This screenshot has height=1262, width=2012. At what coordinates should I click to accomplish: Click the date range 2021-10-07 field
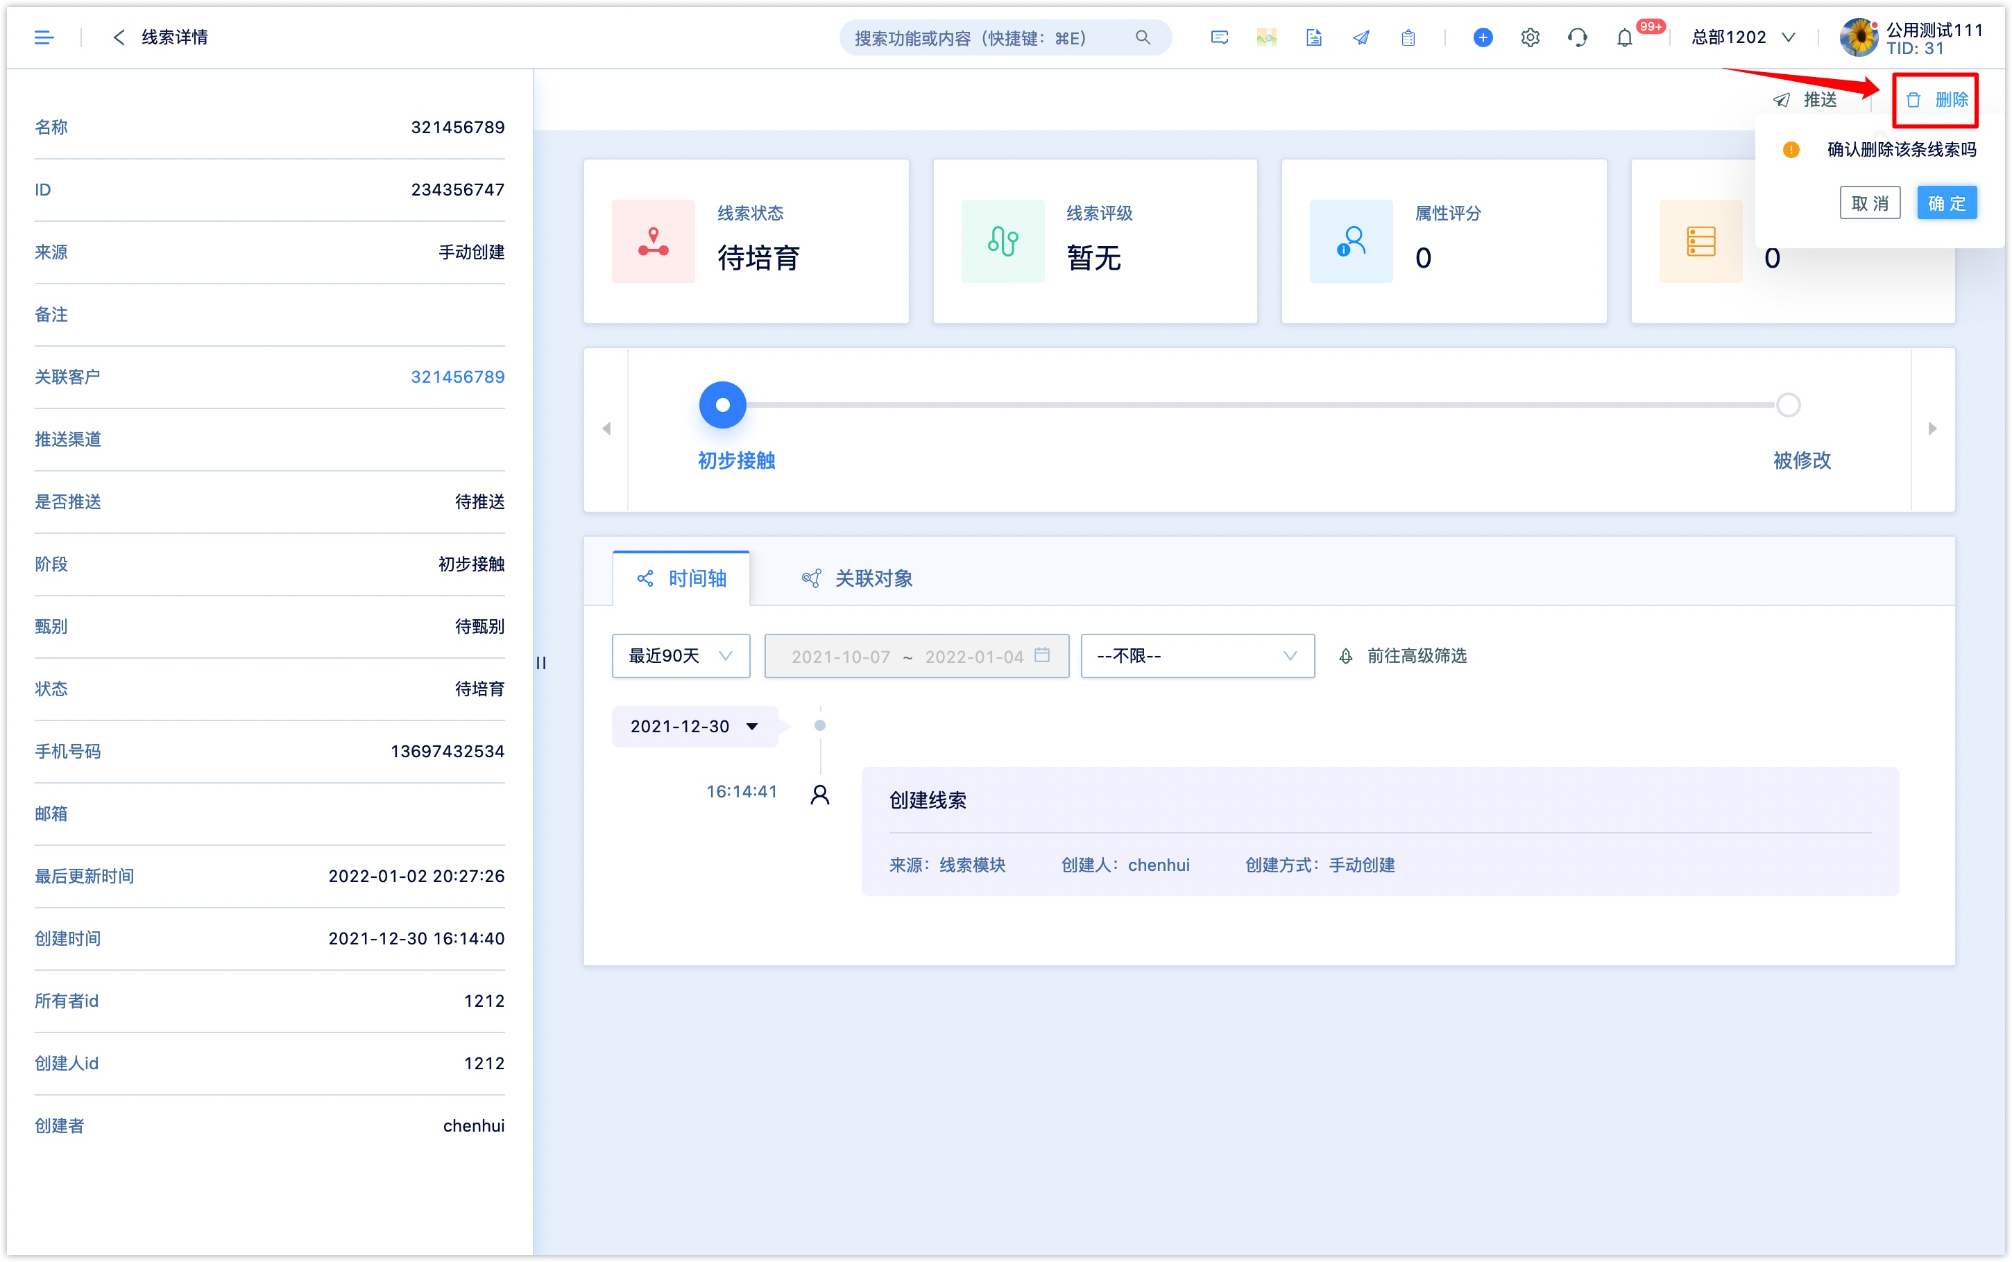click(916, 656)
